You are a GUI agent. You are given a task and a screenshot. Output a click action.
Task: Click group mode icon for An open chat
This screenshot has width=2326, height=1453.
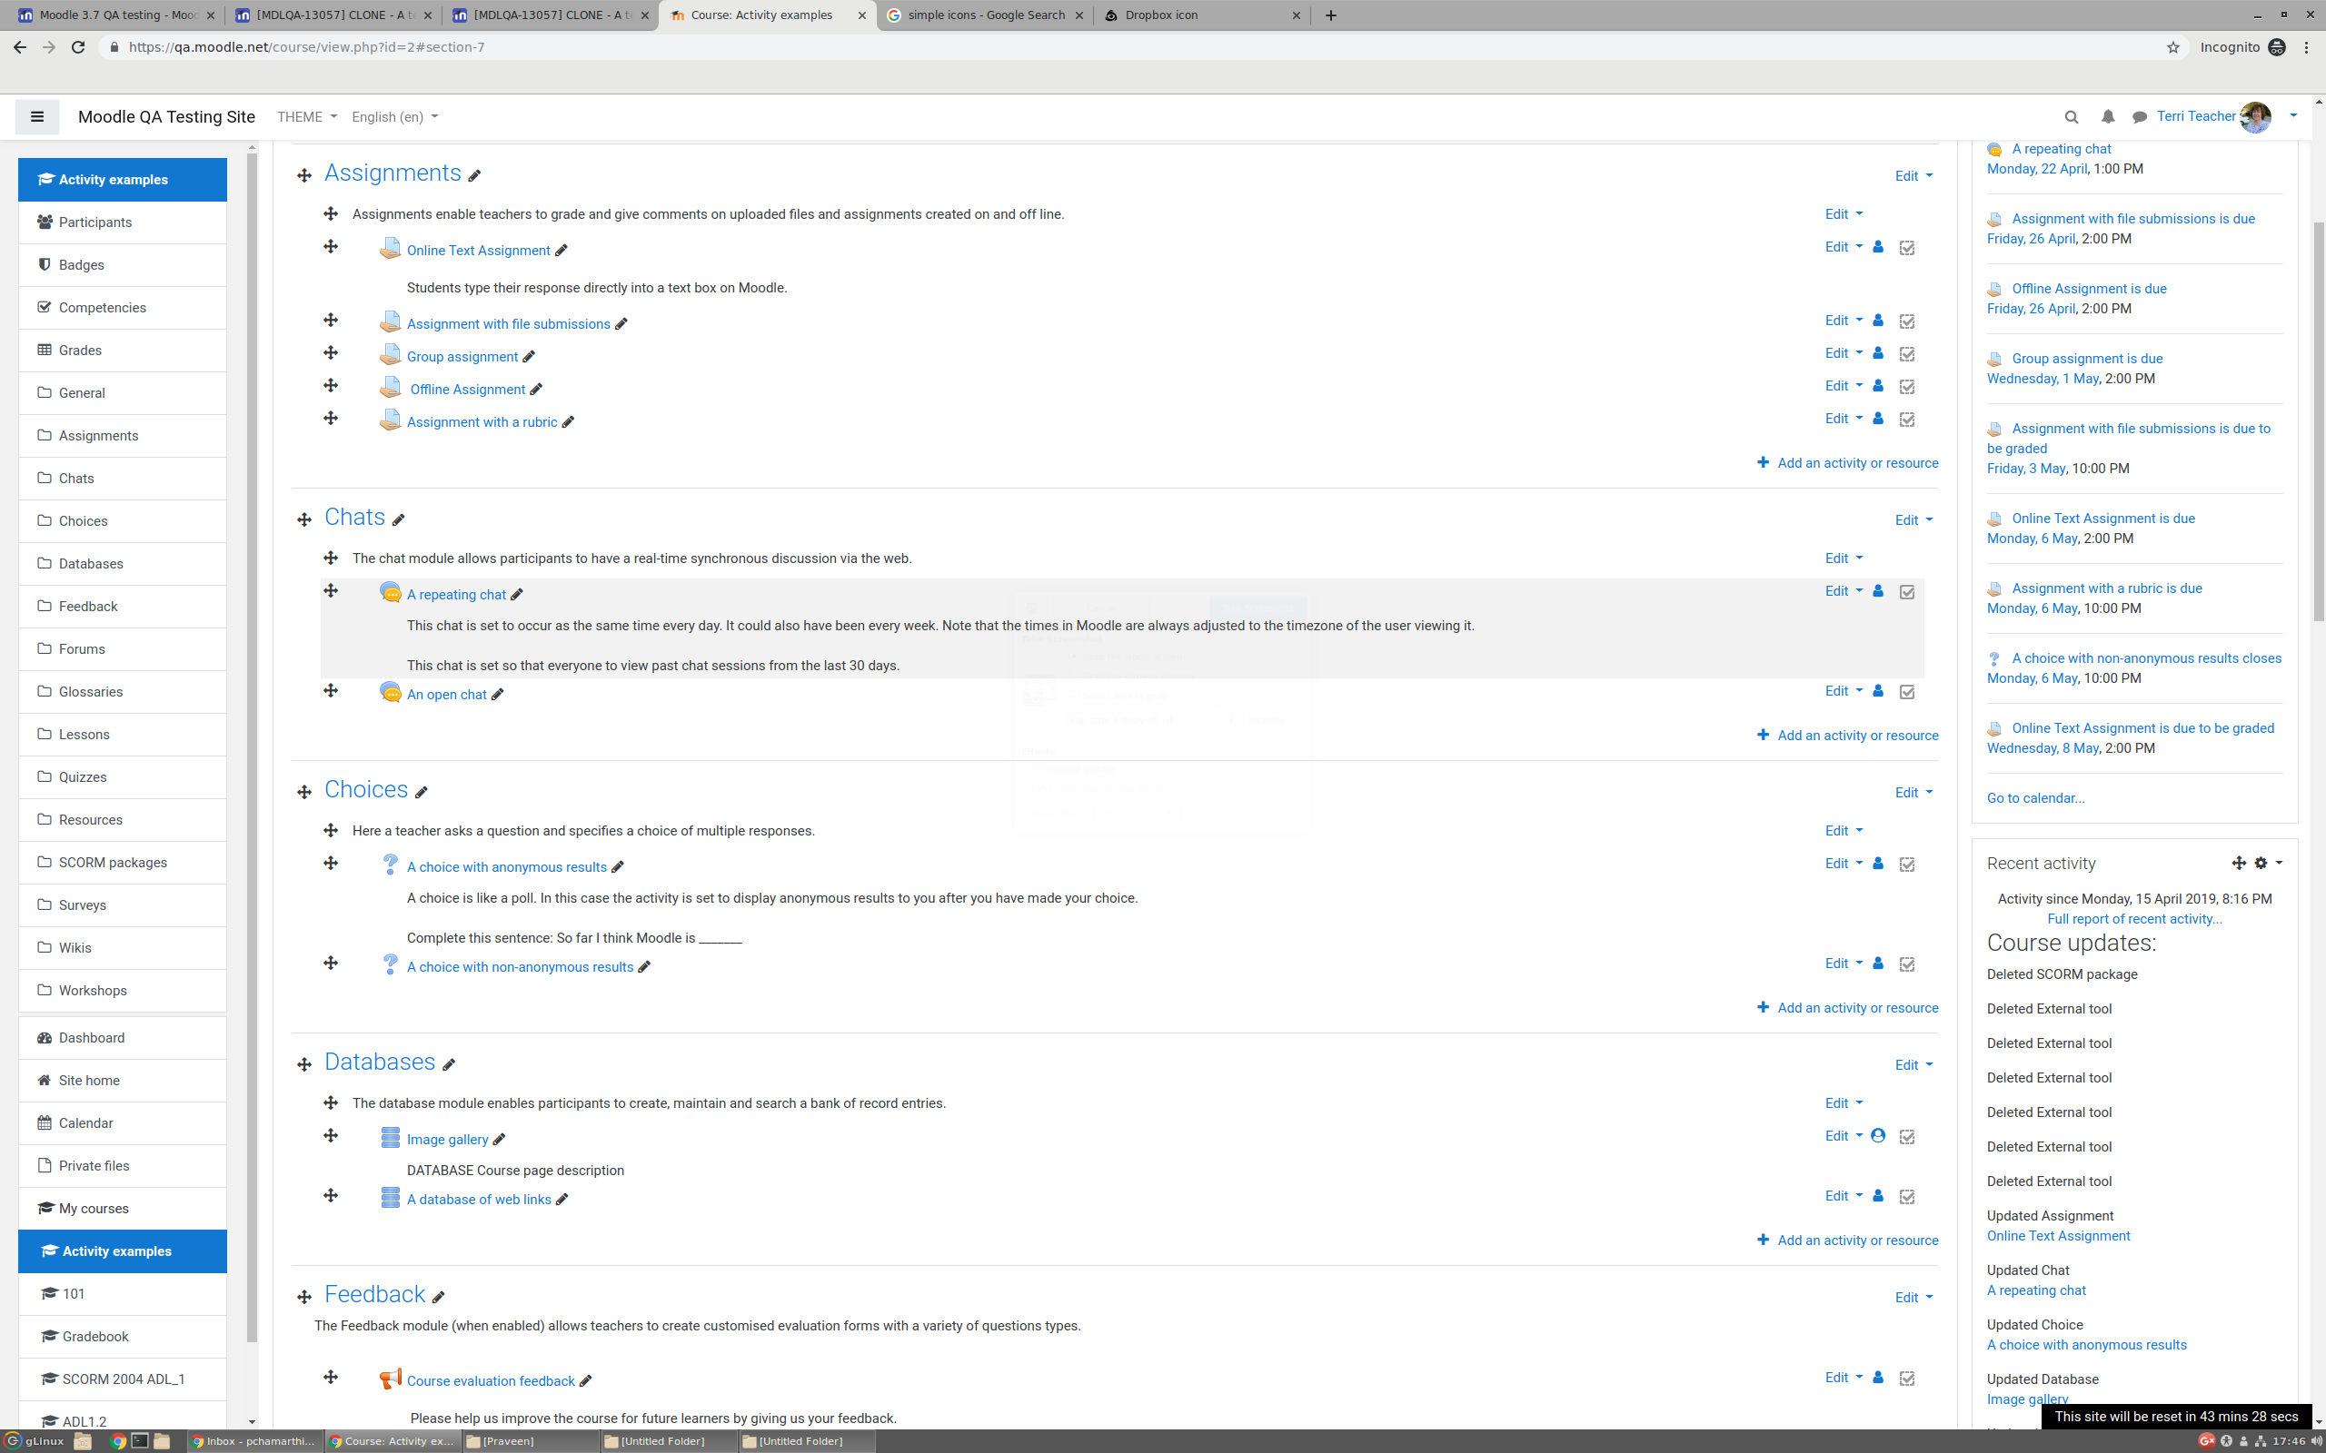[1878, 691]
